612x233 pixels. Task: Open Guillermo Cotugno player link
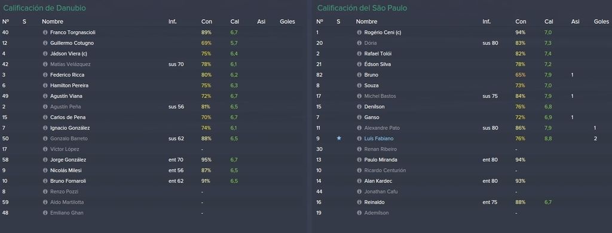click(x=72, y=43)
